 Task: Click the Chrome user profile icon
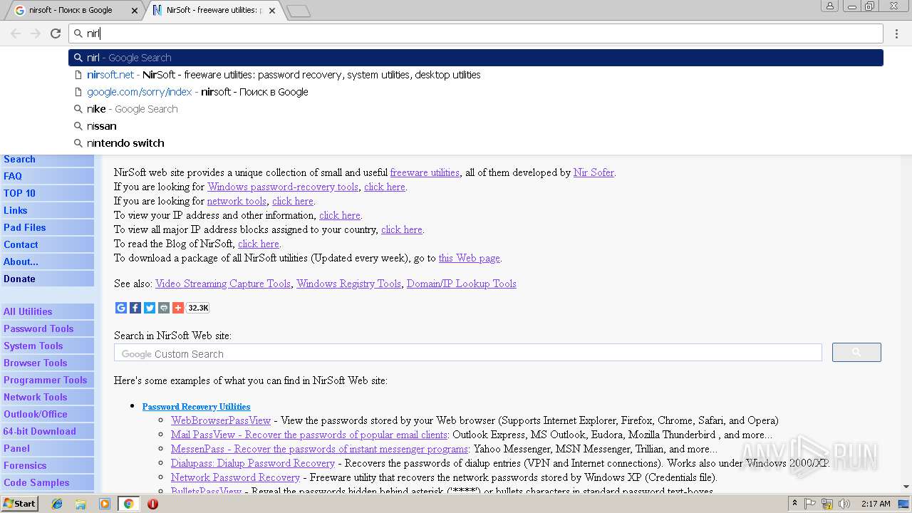(829, 6)
